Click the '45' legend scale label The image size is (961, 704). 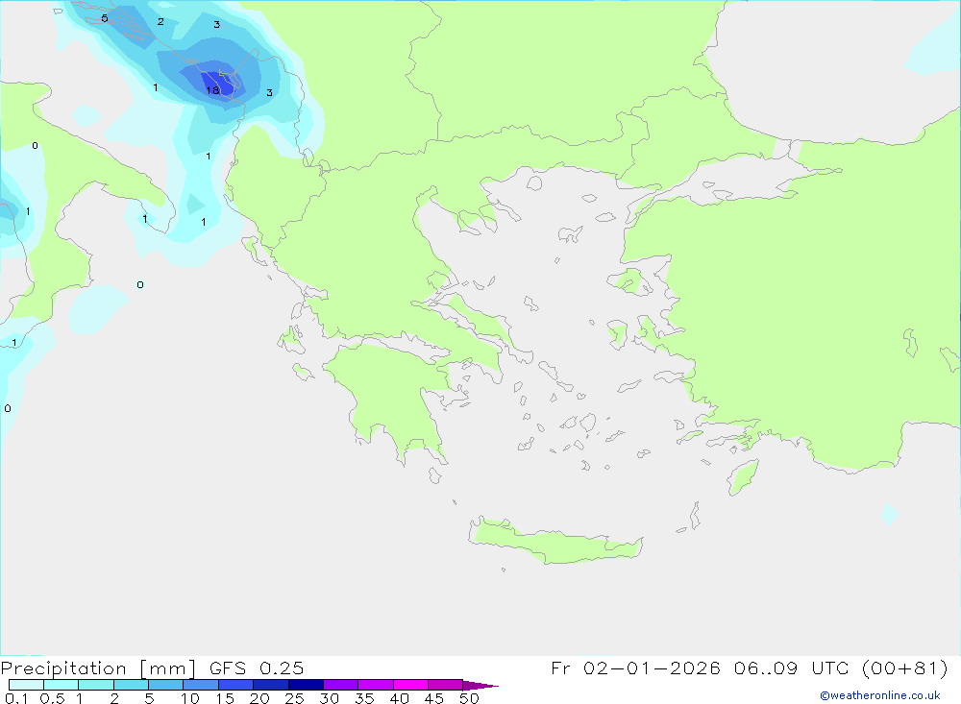[434, 698]
